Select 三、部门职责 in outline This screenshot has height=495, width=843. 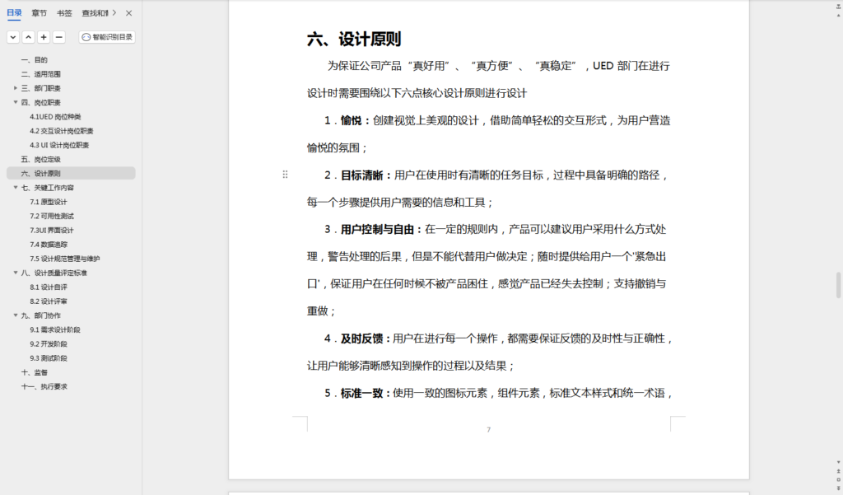[x=41, y=88]
